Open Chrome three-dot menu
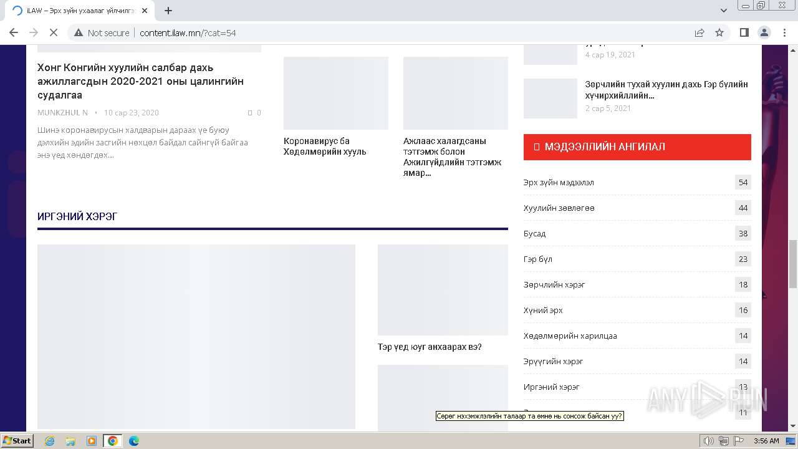Screen dimensions: 798x449 pos(784,32)
